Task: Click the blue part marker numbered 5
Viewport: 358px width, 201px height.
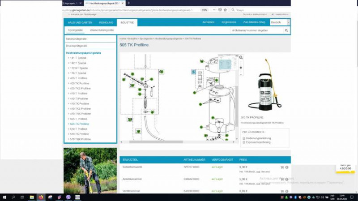Action: click(x=193, y=72)
